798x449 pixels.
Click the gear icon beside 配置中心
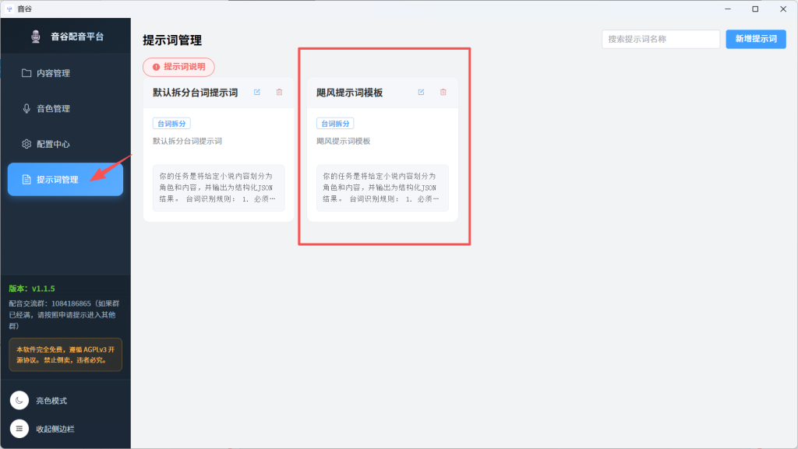point(26,144)
